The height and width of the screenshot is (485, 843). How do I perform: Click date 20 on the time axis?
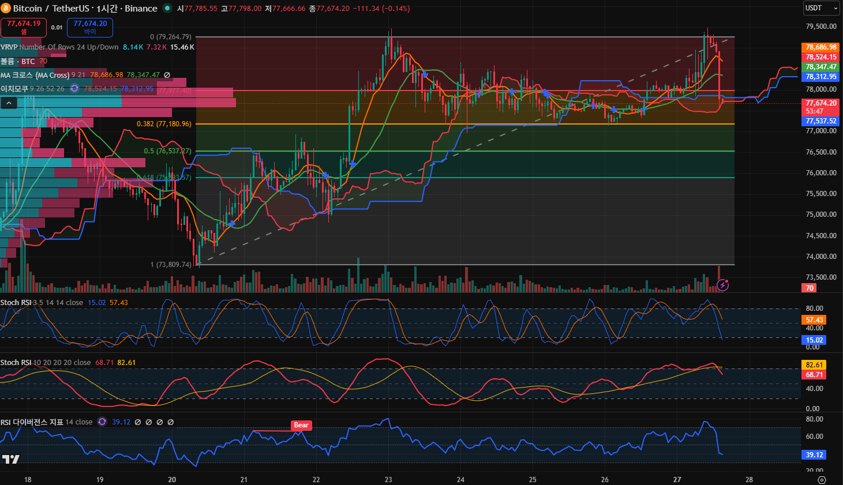pyautogui.click(x=172, y=479)
